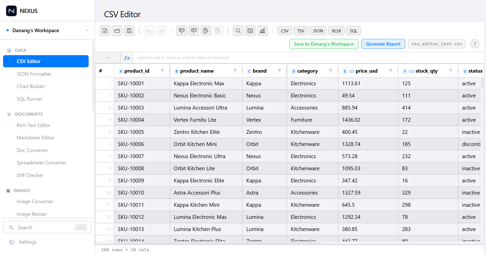Viewport: 486px width, 254px height.
Task: Select price cell 1292.34
Action: 368,217
